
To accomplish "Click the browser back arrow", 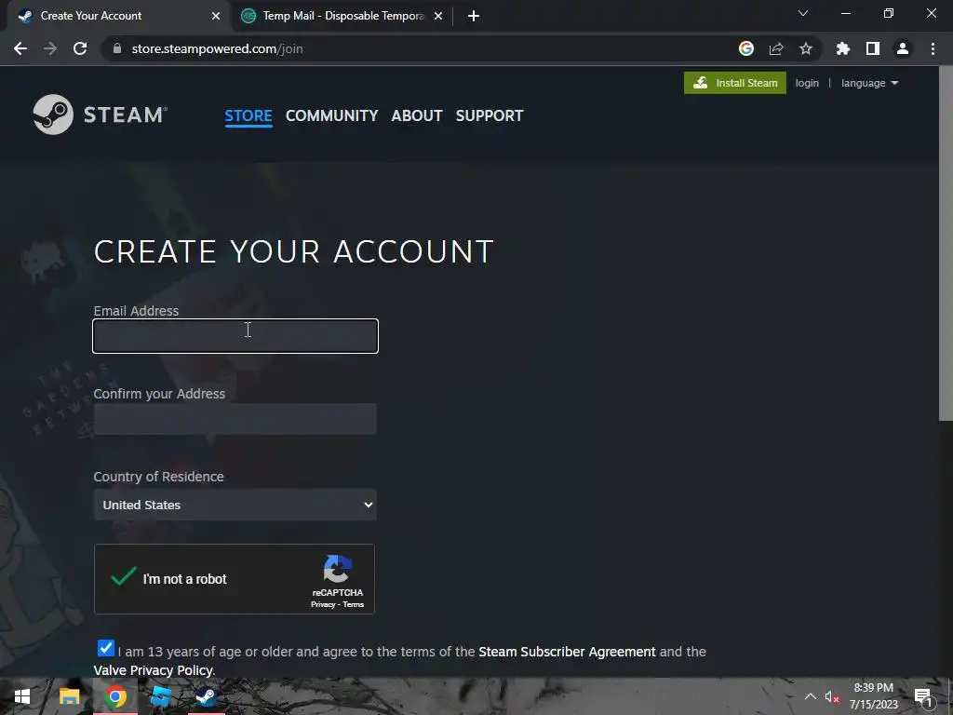I will (20, 48).
